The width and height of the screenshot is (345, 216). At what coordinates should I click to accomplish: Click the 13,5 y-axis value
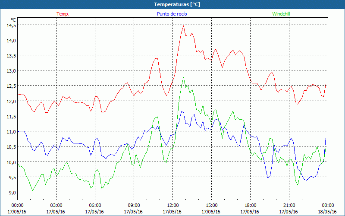(x=12, y=56)
